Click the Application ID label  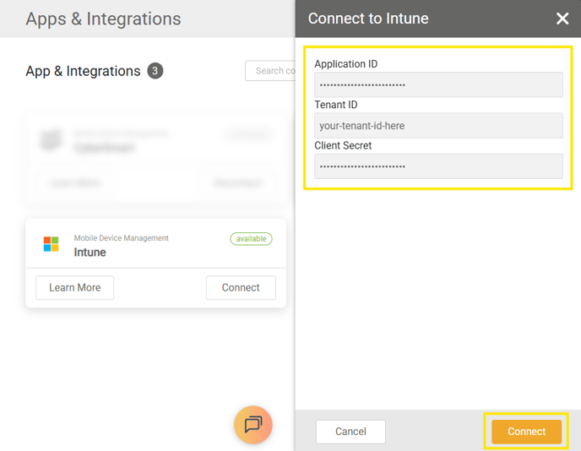pyautogui.click(x=346, y=64)
